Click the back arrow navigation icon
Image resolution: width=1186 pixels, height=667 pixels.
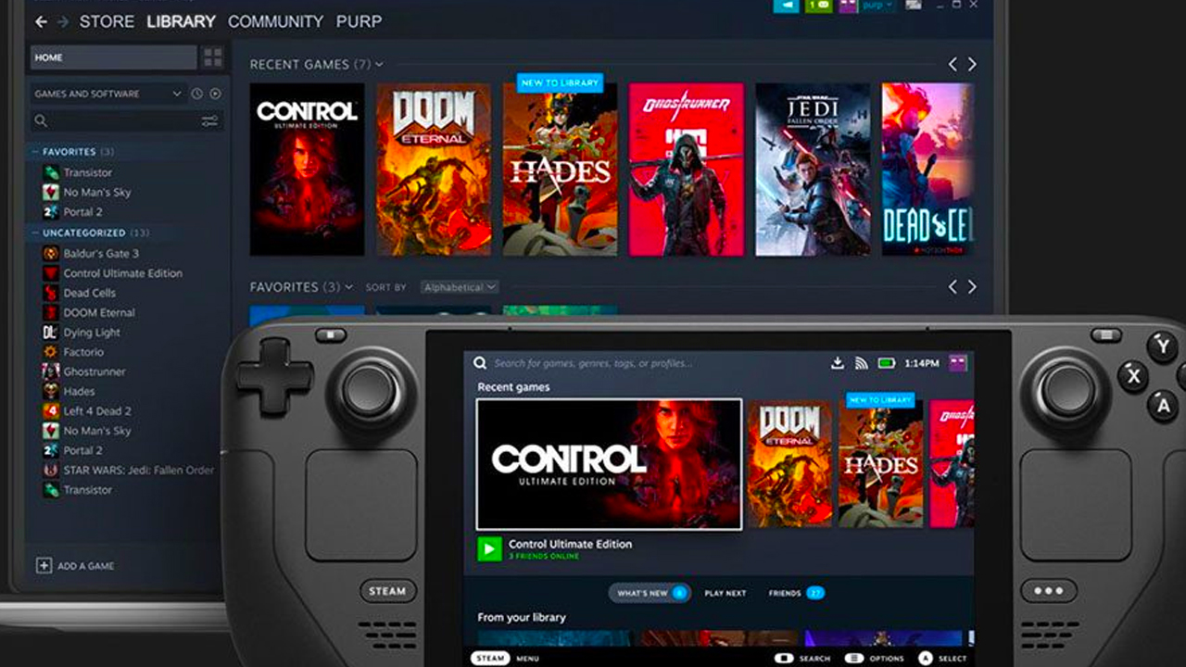click(41, 21)
